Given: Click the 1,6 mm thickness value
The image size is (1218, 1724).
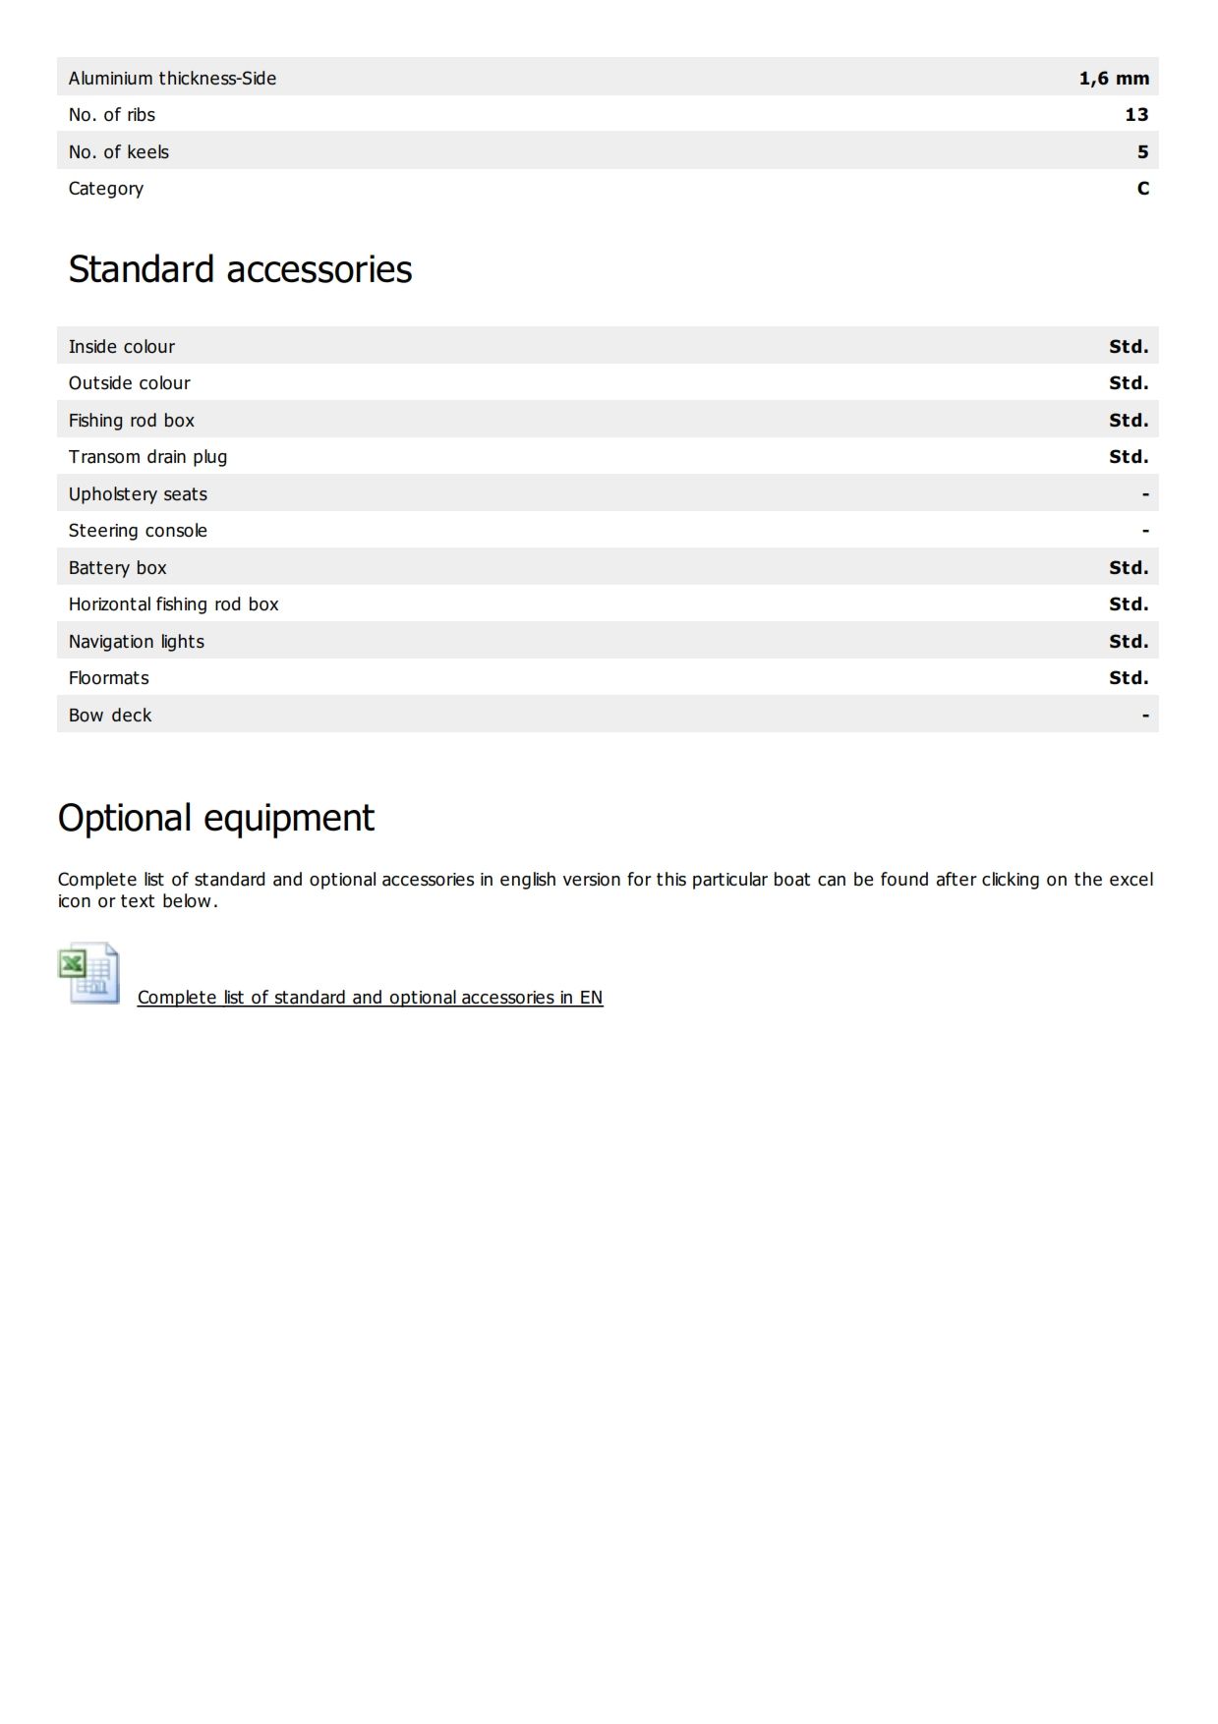Looking at the screenshot, I should (x=1113, y=79).
